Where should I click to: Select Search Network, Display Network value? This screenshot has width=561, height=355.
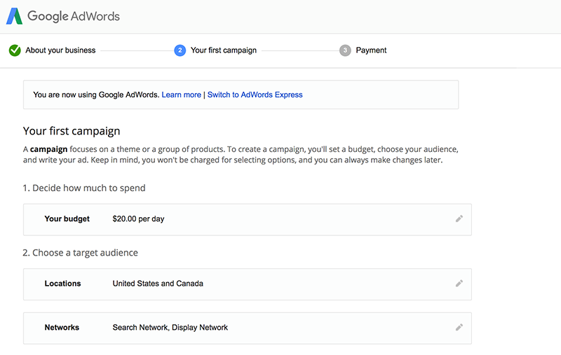[170, 327]
